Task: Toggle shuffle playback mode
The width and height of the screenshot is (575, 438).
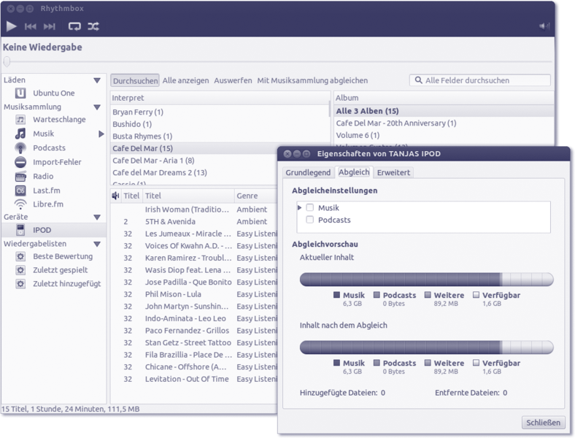Action: [x=93, y=26]
